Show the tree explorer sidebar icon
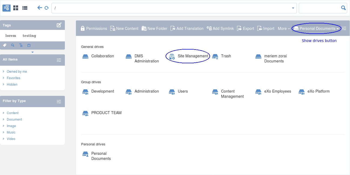 point(21,45)
